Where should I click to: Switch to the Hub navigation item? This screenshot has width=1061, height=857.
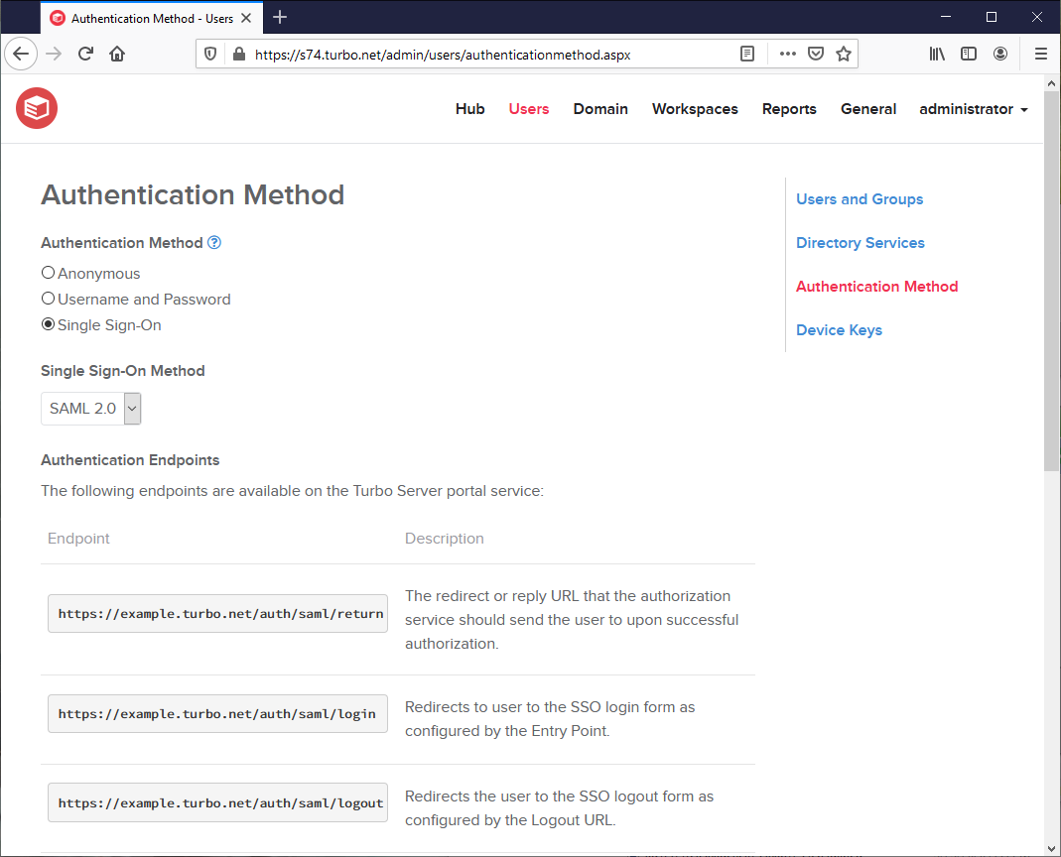click(469, 109)
